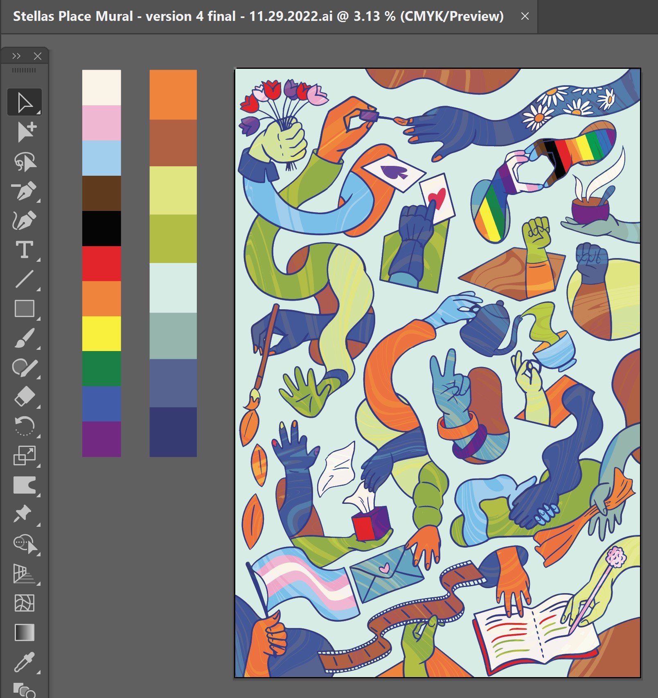The image size is (658, 698).
Task: Click the slate blue swatch in right palette
Action: click(173, 383)
